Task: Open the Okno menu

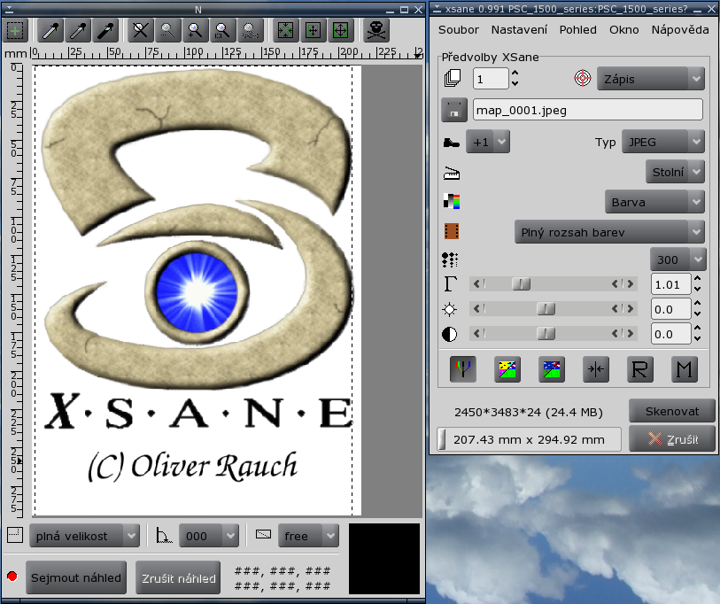Action: (x=624, y=30)
